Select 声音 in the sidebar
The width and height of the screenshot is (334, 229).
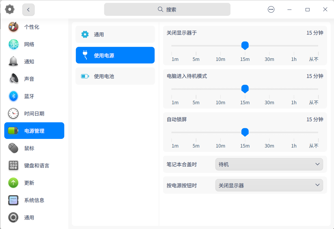(34, 79)
